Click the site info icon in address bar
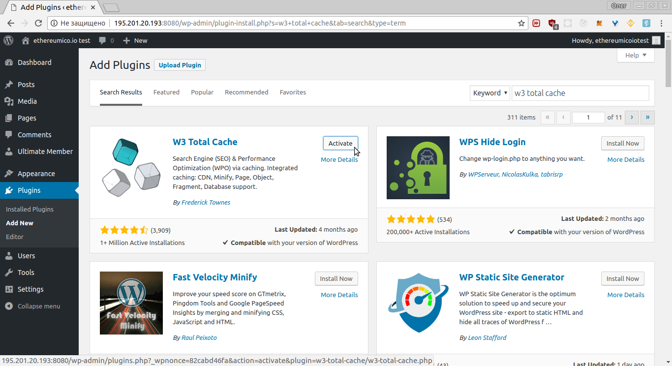Image resolution: width=672 pixels, height=366 pixels. tap(54, 23)
